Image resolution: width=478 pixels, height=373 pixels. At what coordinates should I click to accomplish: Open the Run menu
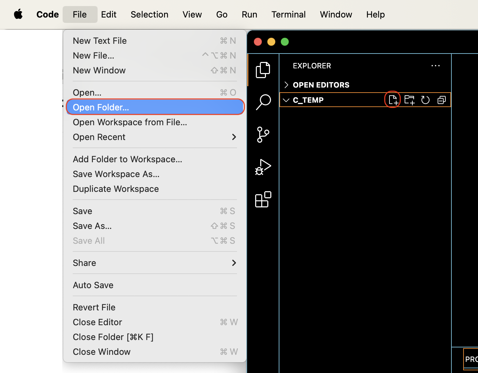pos(249,14)
